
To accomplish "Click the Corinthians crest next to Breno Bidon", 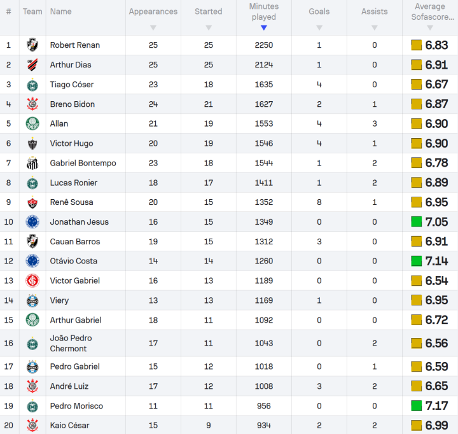I will 32,104.
